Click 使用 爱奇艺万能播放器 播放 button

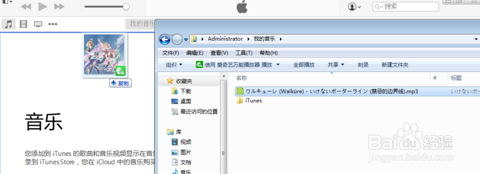(x=234, y=65)
